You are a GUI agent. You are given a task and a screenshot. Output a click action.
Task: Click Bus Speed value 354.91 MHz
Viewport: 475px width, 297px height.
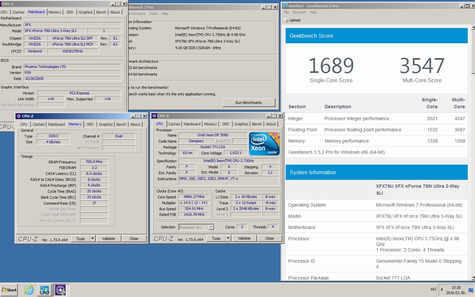[x=194, y=209]
